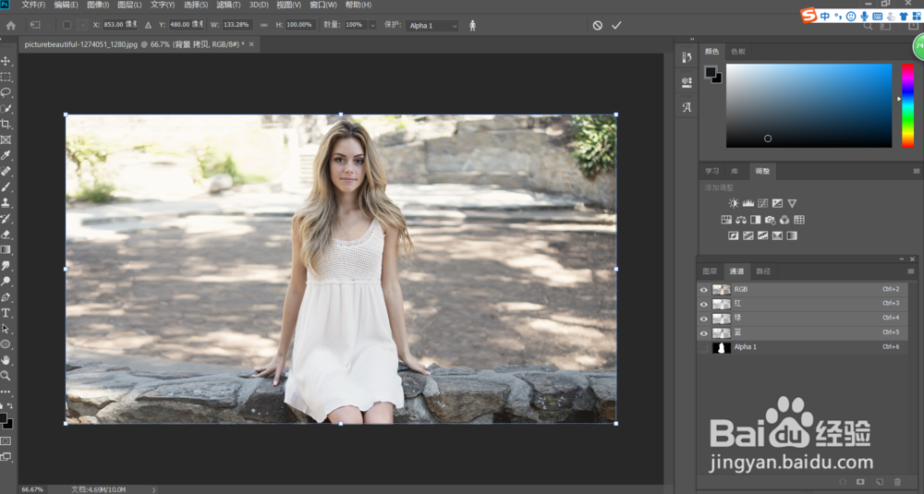Viewport: 924px width, 494px height.
Task: Select the Quick Selection tool
Action: pos(6,109)
